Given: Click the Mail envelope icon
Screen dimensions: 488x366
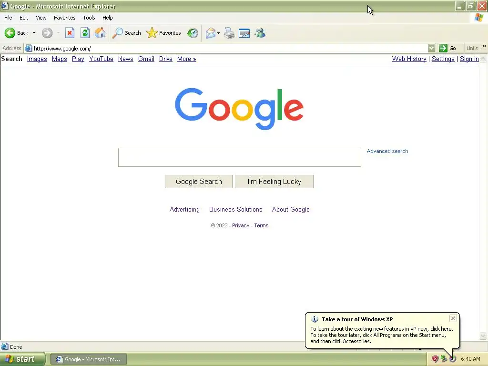Looking at the screenshot, I should [211, 33].
